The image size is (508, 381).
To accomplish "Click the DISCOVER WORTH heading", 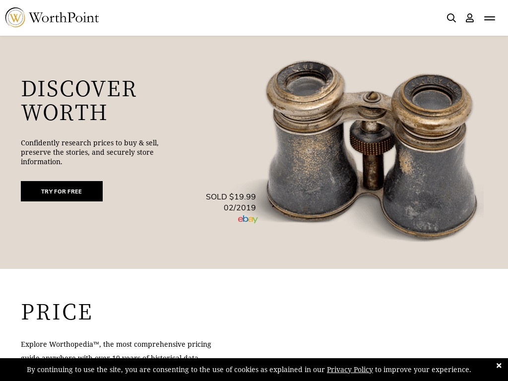I will pos(79,100).
